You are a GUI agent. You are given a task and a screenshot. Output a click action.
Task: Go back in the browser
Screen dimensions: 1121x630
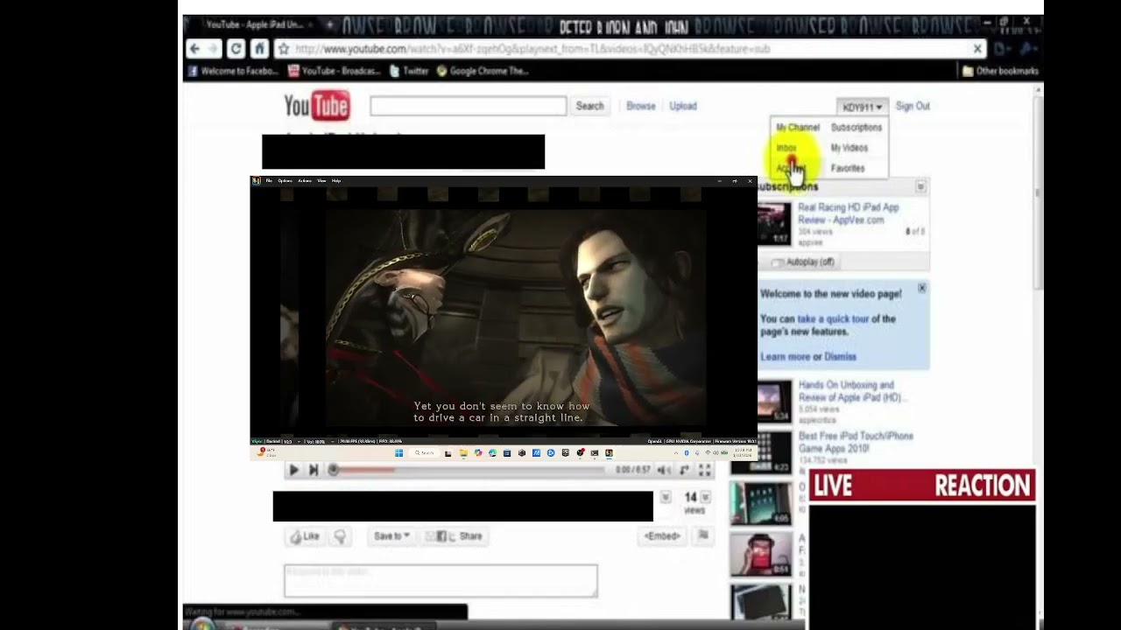tap(194, 49)
